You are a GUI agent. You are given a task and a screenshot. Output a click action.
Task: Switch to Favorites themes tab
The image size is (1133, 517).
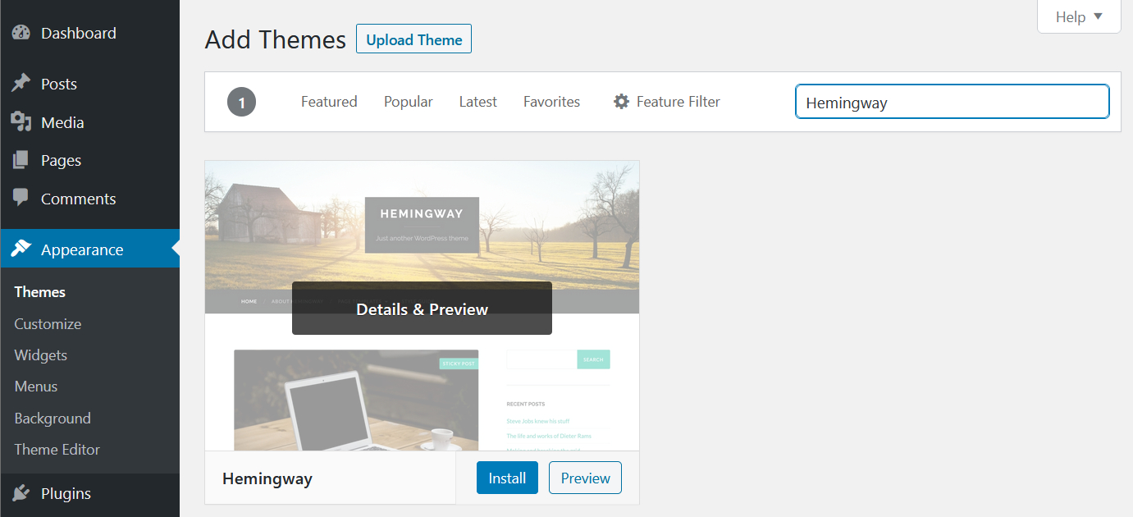pyautogui.click(x=551, y=102)
